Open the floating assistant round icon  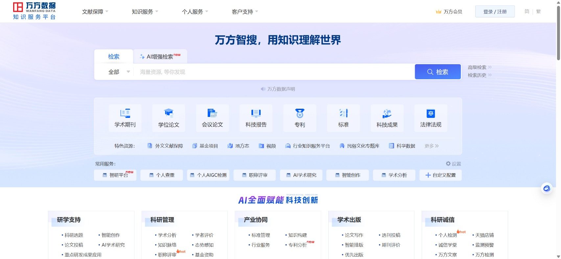547,188
